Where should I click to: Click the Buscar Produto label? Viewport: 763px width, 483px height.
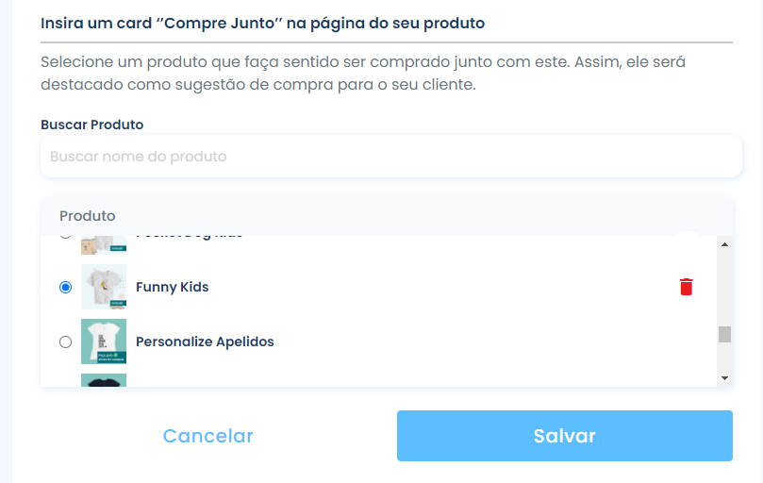click(x=92, y=125)
